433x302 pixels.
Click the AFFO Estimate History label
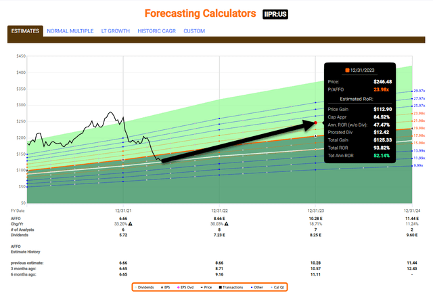pos(26,249)
